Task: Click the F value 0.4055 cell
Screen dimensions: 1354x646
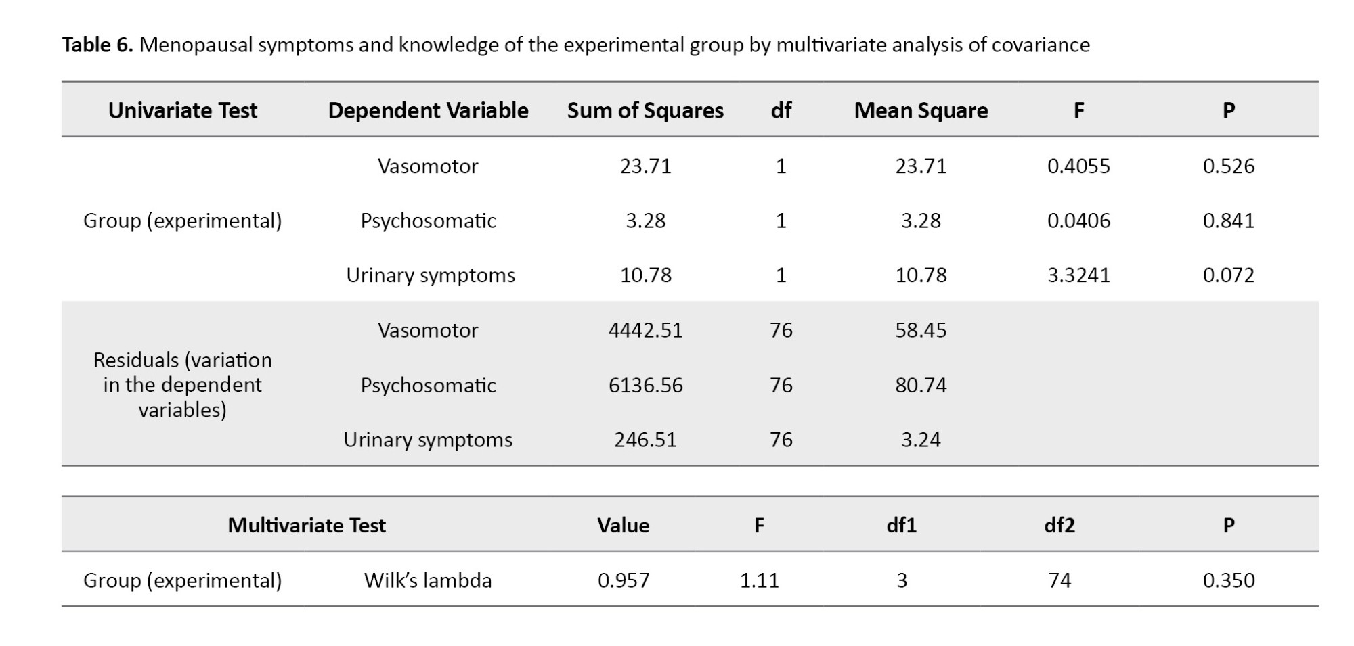Action: (x=1078, y=166)
